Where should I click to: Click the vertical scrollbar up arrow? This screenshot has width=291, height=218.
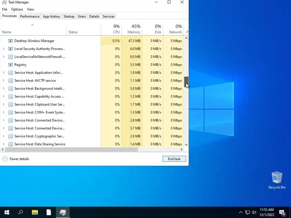pyautogui.click(x=186, y=38)
